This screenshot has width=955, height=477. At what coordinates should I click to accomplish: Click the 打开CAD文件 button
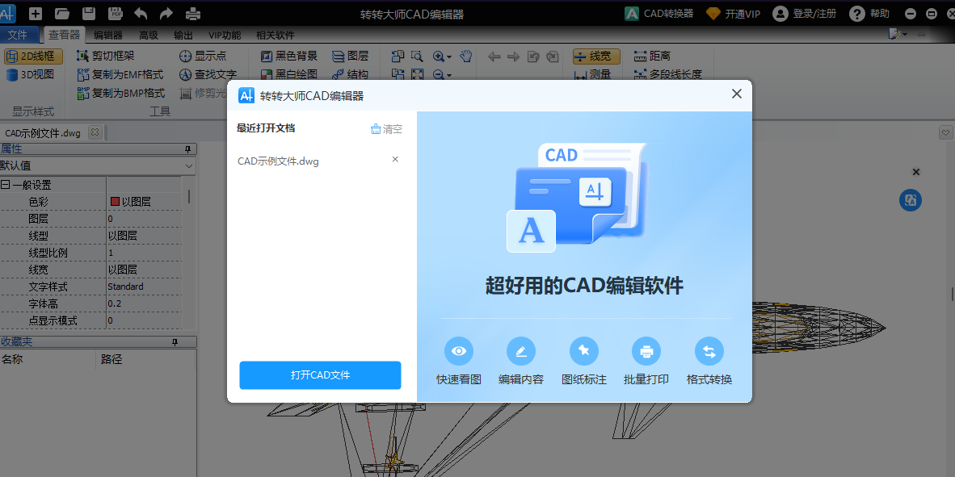320,375
